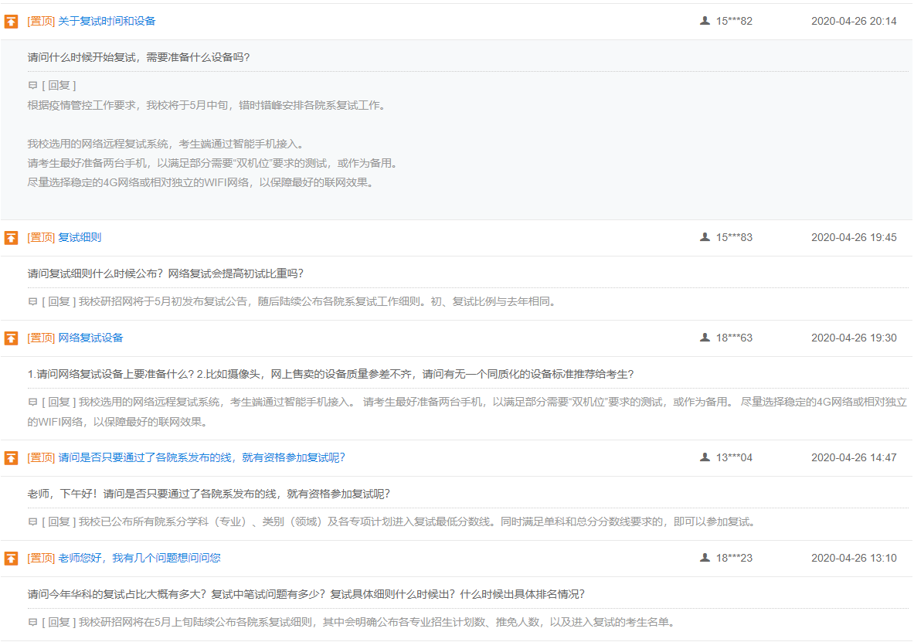
Task: Click the pinned-top icon beside 关于复试时间和设备
Action: coord(11,22)
